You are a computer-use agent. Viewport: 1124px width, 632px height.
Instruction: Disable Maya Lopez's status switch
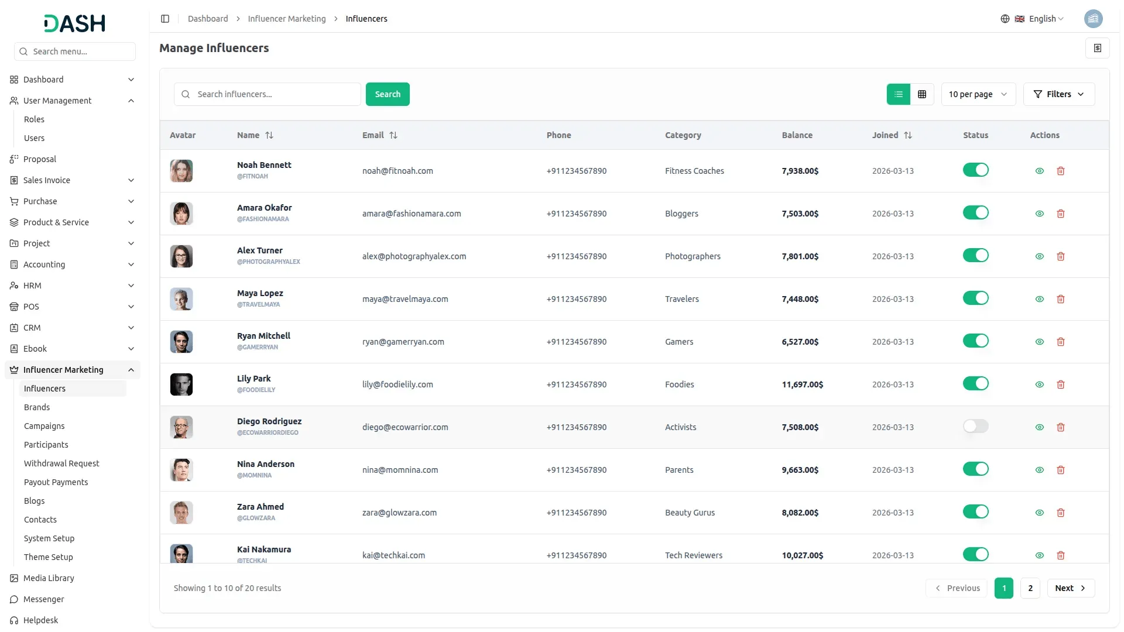[x=975, y=298]
